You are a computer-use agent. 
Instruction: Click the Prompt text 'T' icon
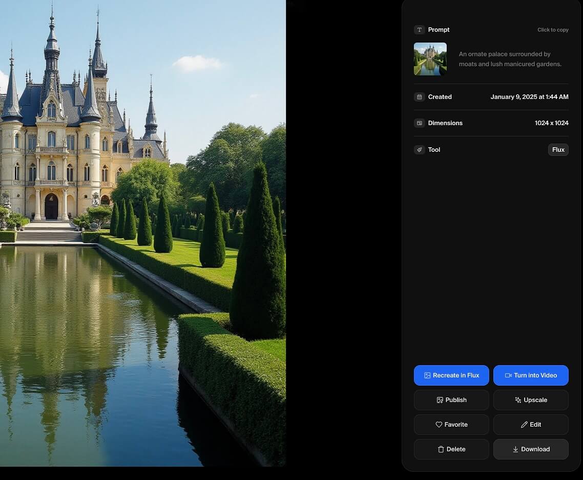(x=419, y=30)
